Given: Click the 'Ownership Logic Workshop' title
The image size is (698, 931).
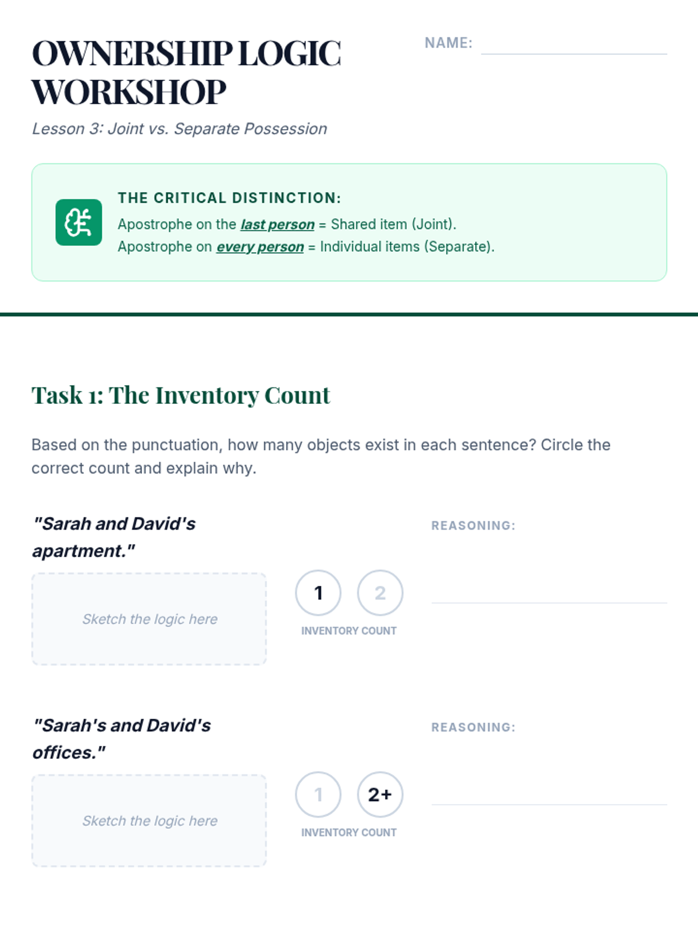Looking at the screenshot, I should [x=186, y=73].
